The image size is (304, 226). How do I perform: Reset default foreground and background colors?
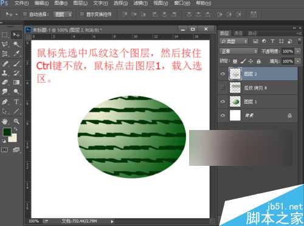coord(4,140)
